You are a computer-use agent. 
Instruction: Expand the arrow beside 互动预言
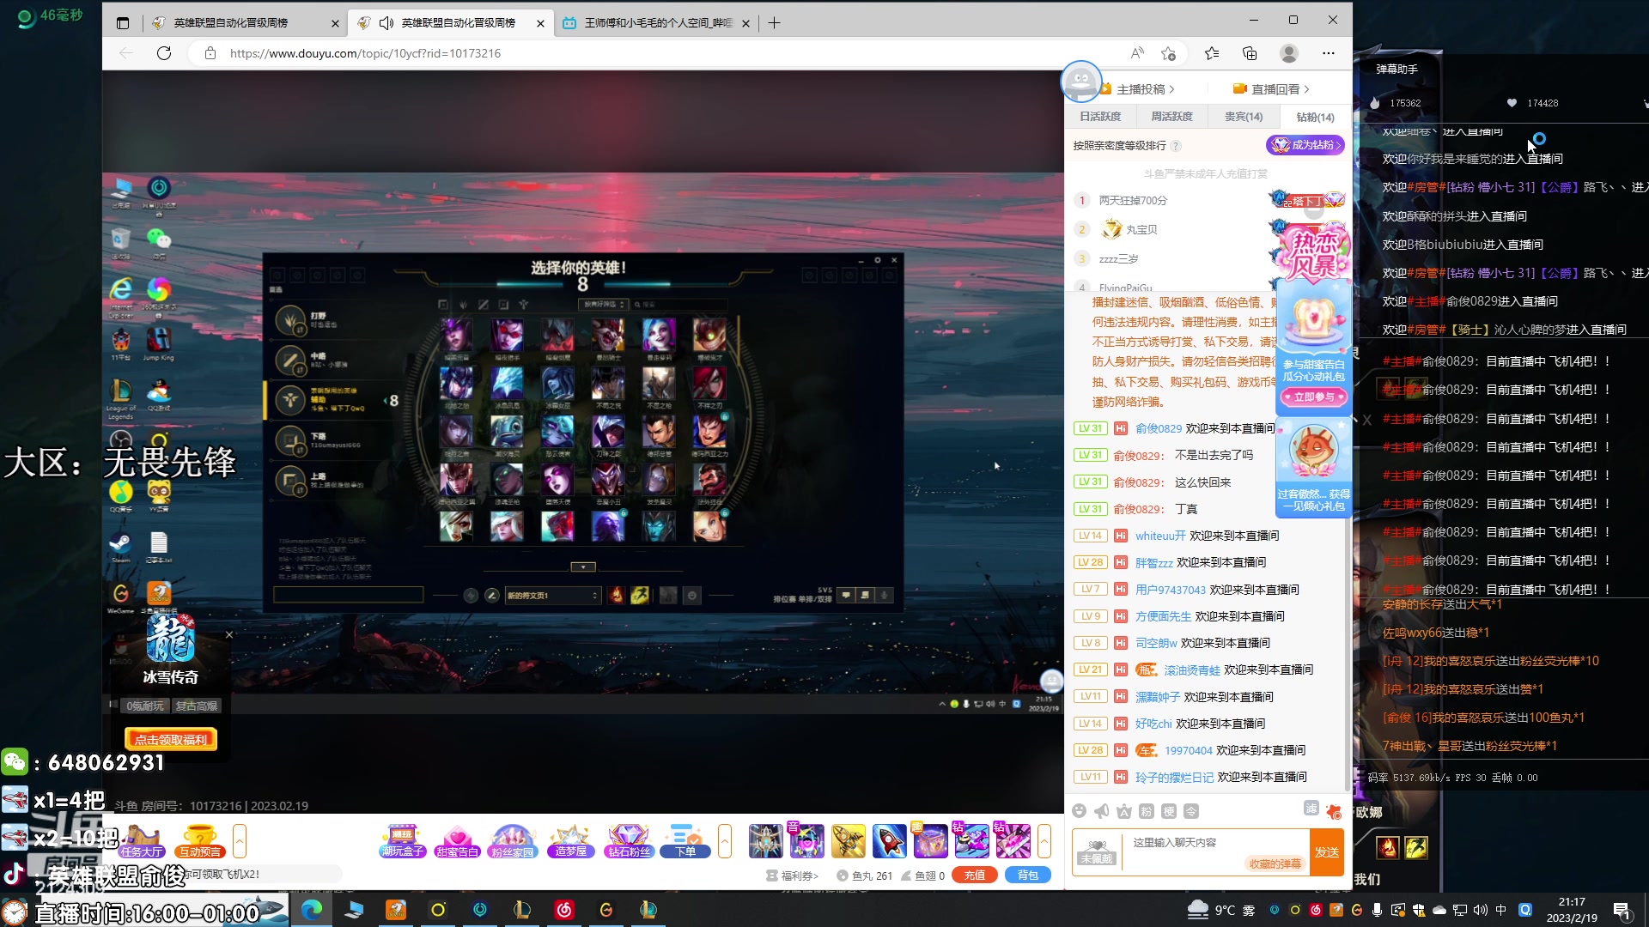point(240,841)
